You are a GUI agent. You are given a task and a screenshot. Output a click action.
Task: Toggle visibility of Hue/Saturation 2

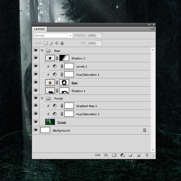tap(36, 114)
